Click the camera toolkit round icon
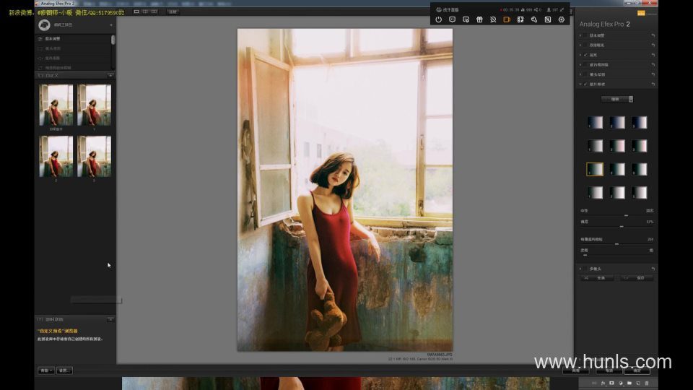The image size is (693, 390). [44, 25]
